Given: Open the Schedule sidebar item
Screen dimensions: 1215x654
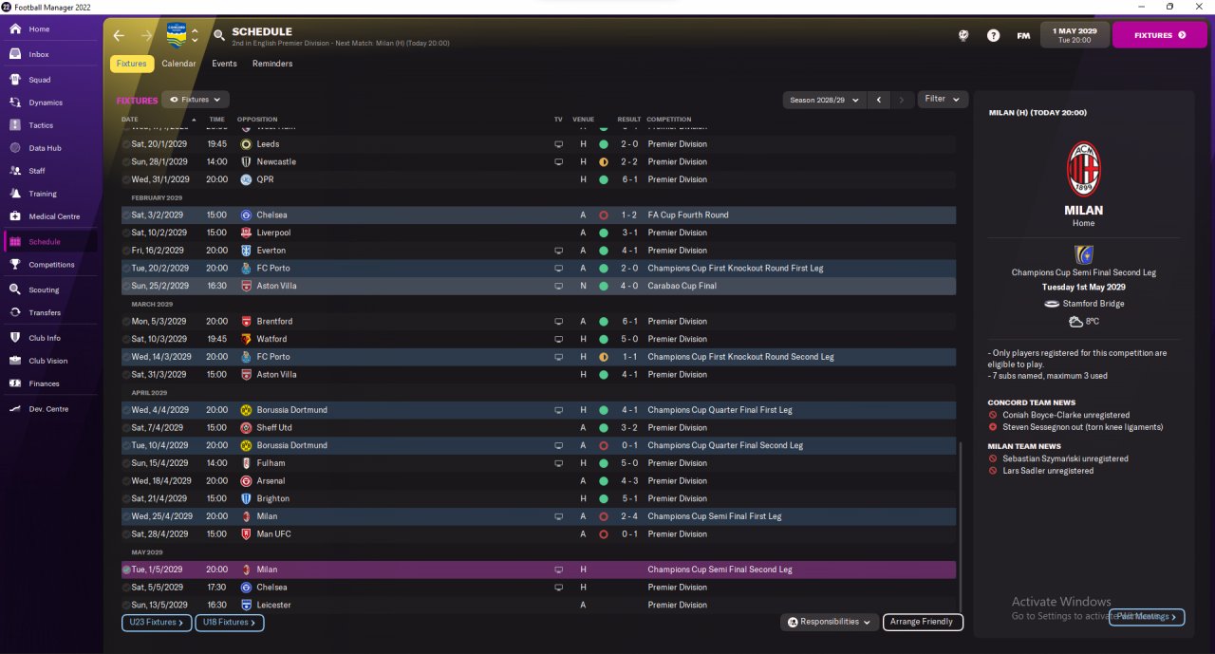Looking at the screenshot, I should (51, 242).
